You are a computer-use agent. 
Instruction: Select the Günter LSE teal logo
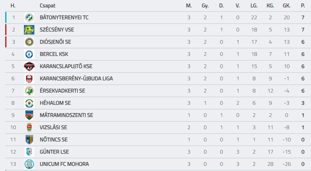pyautogui.click(x=29, y=152)
